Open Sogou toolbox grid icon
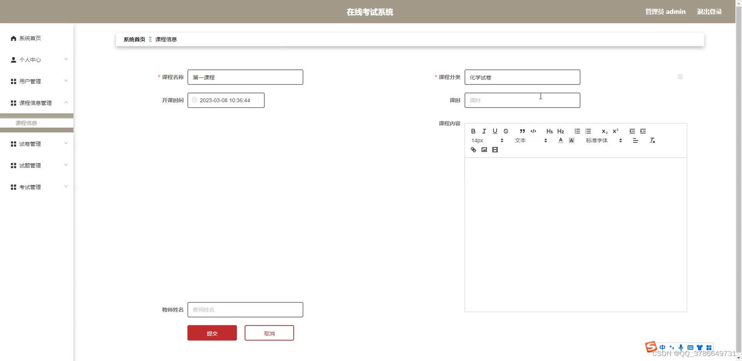 pyautogui.click(x=709, y=348)
